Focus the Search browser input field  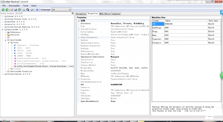pyautogui.click(x=36, y=13)
